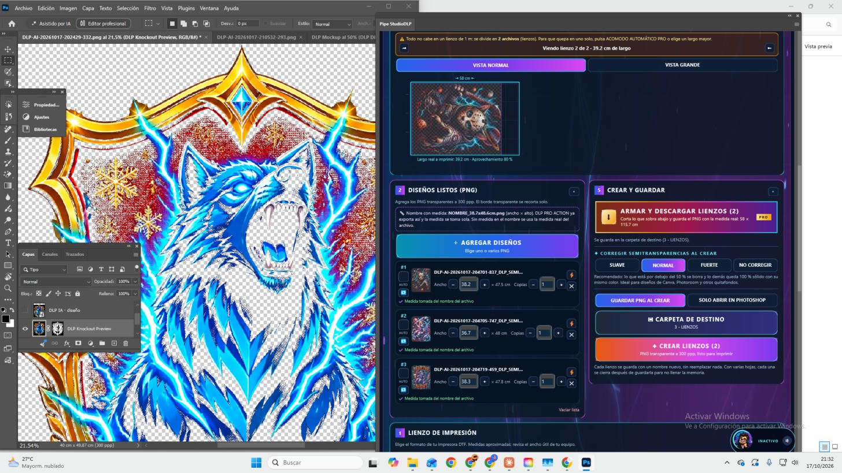Open the Propiedades panel icon
This screenshot has width=842, height=473.
tap(26, 105)
